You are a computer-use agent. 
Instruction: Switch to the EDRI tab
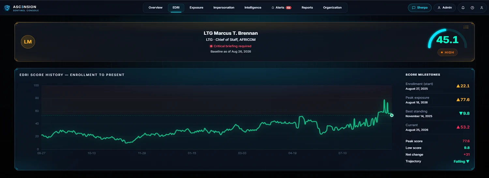[176, 8]
